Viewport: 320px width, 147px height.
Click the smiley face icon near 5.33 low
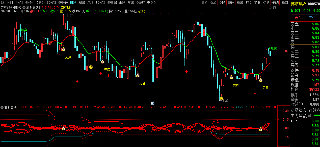click(x=221, y=98)
